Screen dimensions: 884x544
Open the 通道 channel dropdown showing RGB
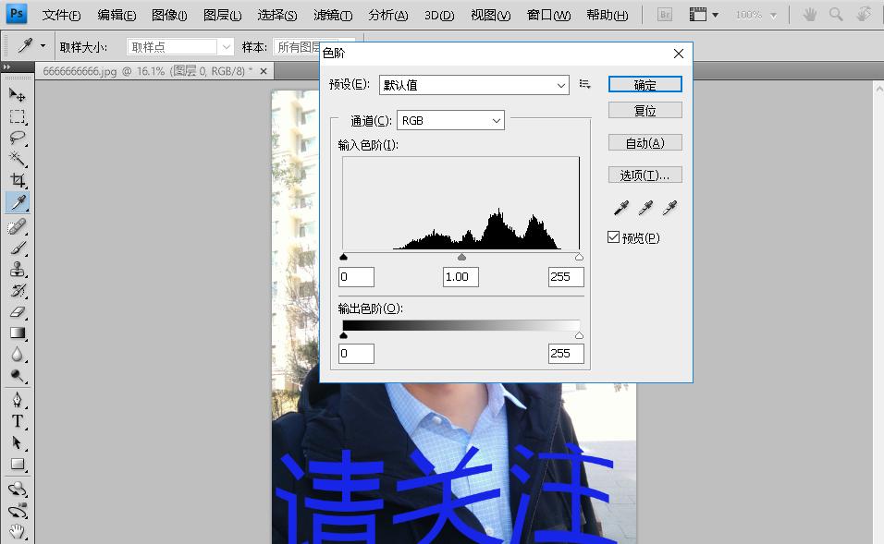pos(449,120)
